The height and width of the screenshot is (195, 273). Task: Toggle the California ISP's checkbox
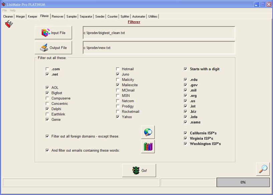tap(186, 133)
